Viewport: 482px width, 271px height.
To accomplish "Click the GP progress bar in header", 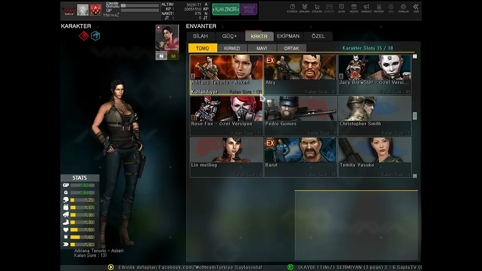I will coord(140,11).
